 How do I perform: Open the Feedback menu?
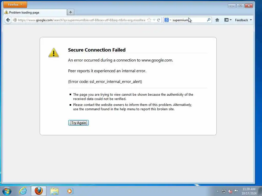coord(243,20)
